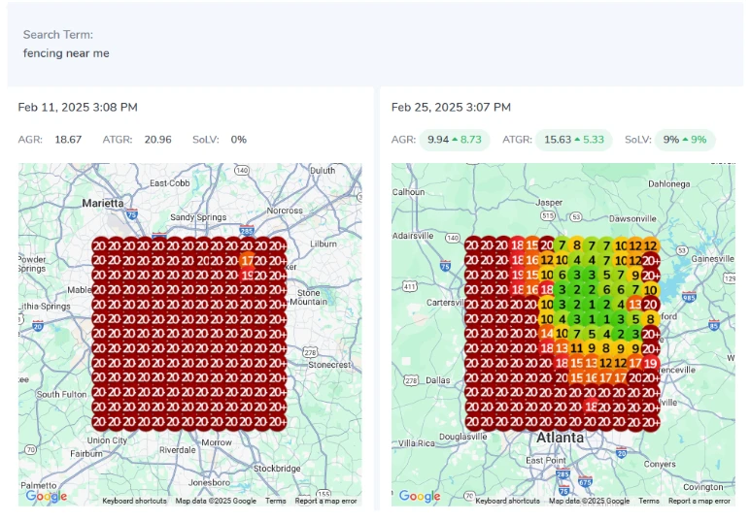Viewport: 750px width, 521px height.
Task: Click the SoLV 9% improvement badge
Action: pos(684,140)
